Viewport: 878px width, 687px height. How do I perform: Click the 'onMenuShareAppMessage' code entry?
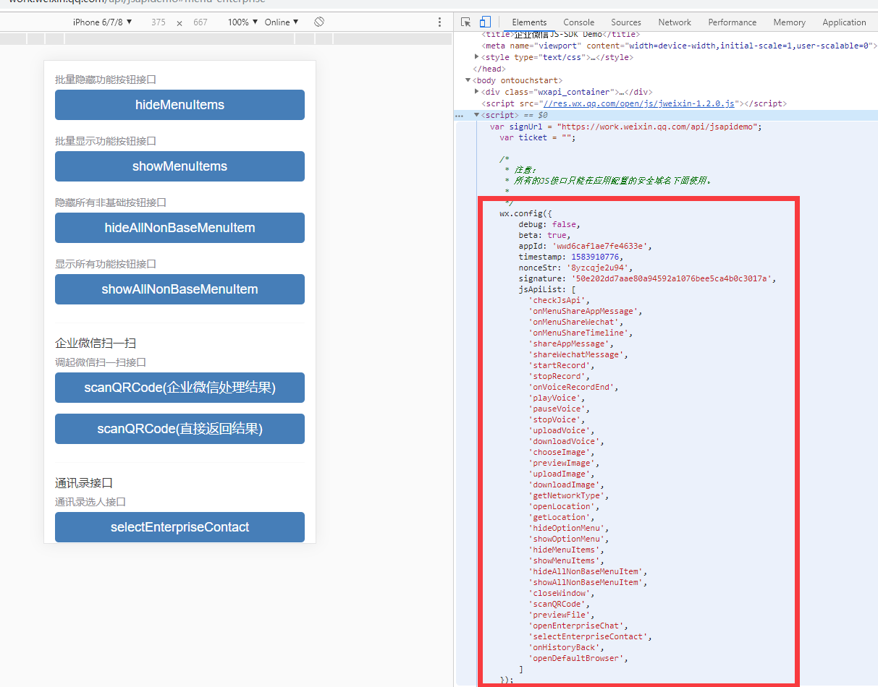click(585, 311)
